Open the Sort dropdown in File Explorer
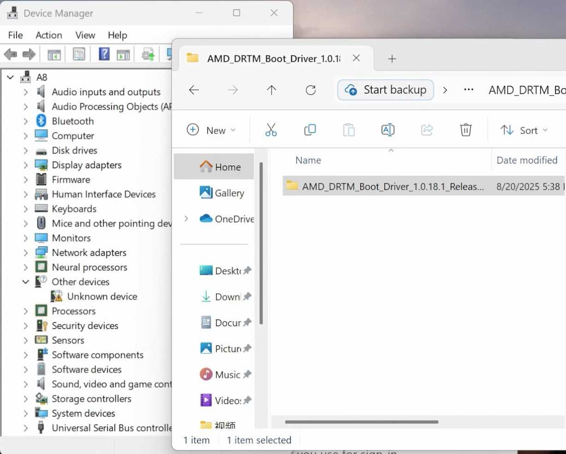Viewport: 566px width, 454px height. pos(524,130)
